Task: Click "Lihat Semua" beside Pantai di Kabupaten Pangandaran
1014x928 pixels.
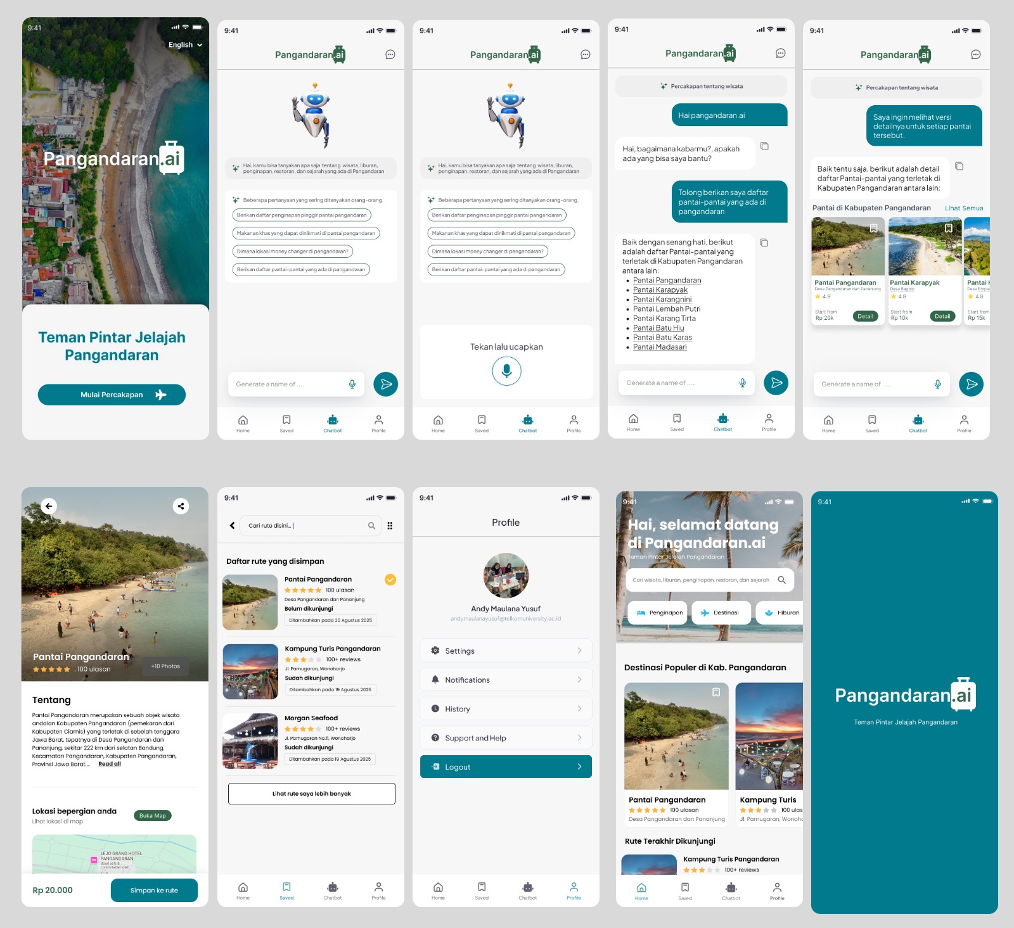Action: 964,208
